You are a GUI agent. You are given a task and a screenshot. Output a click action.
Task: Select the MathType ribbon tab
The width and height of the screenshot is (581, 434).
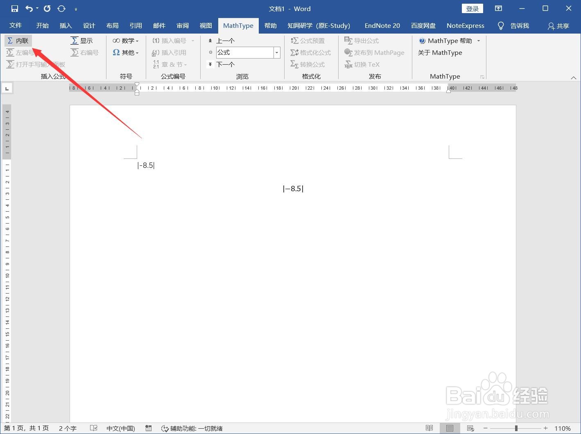tap(238, 25)
